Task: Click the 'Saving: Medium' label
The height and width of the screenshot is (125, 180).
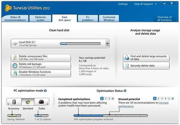Action: click(16, 119)
